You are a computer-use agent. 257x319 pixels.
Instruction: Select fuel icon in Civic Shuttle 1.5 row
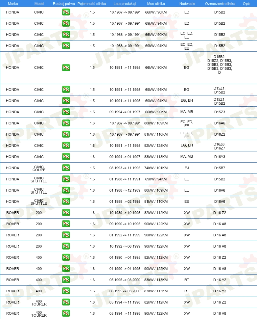(66, 179)
